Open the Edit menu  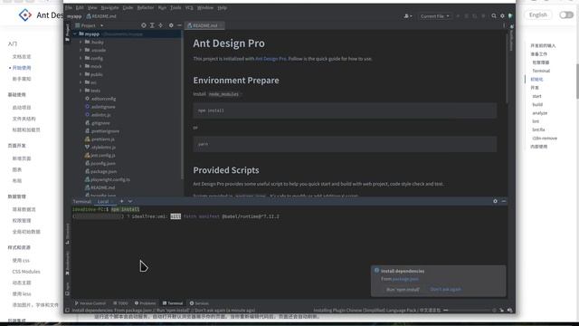coord(80,7)
